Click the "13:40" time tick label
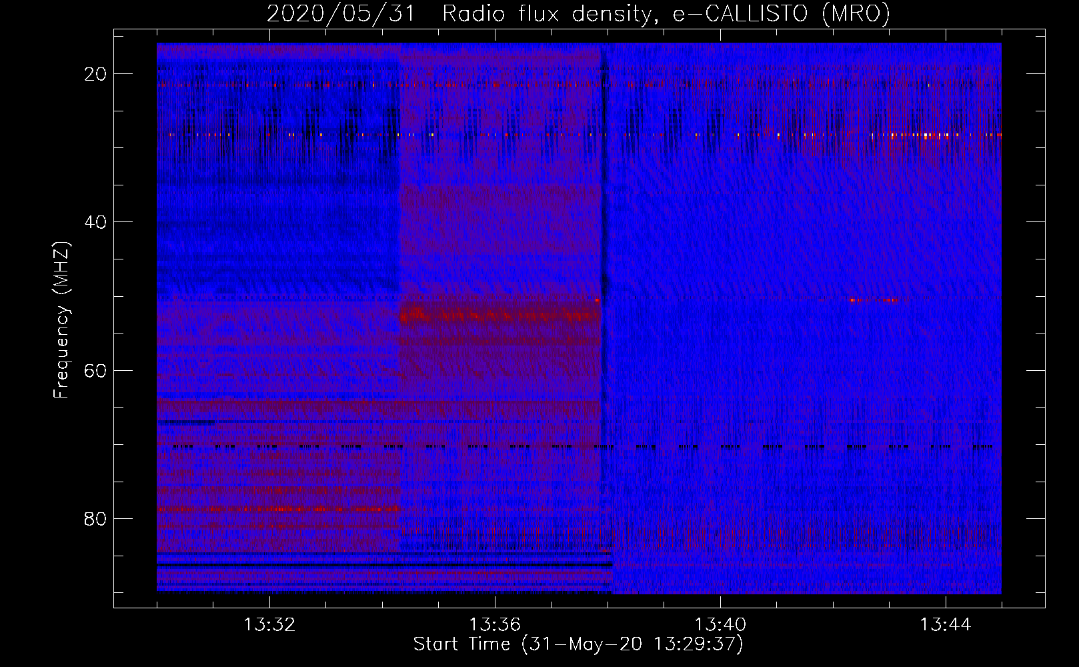Viewport: 1079px width, 667px height. coord(720,625)
